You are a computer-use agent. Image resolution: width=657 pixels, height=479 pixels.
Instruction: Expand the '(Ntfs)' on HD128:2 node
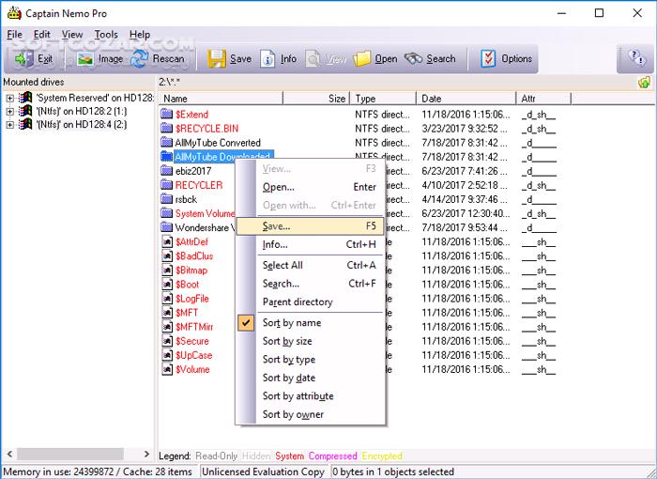click(10, 111)
